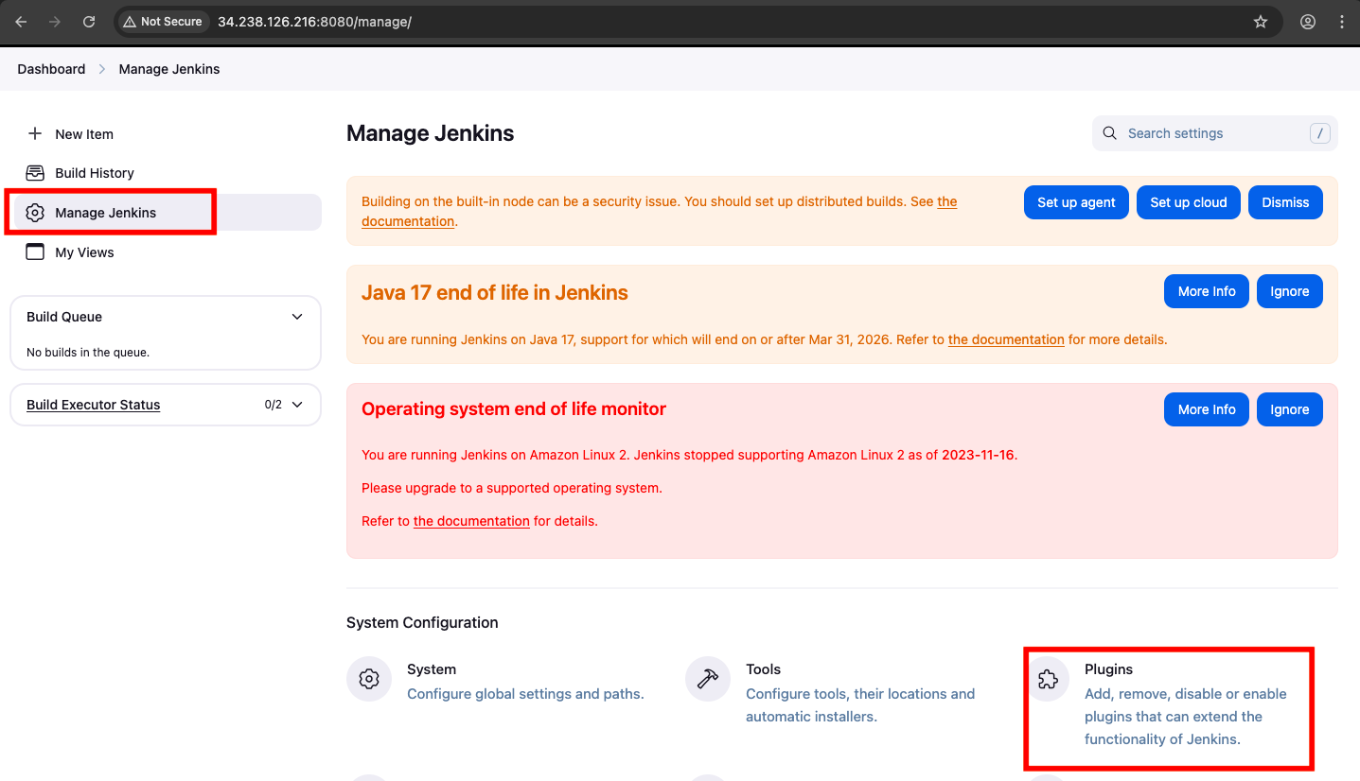Click 'Operating system end of life monitor' heading
This screenshot has height=781, width=1360.
click(514, 409)
